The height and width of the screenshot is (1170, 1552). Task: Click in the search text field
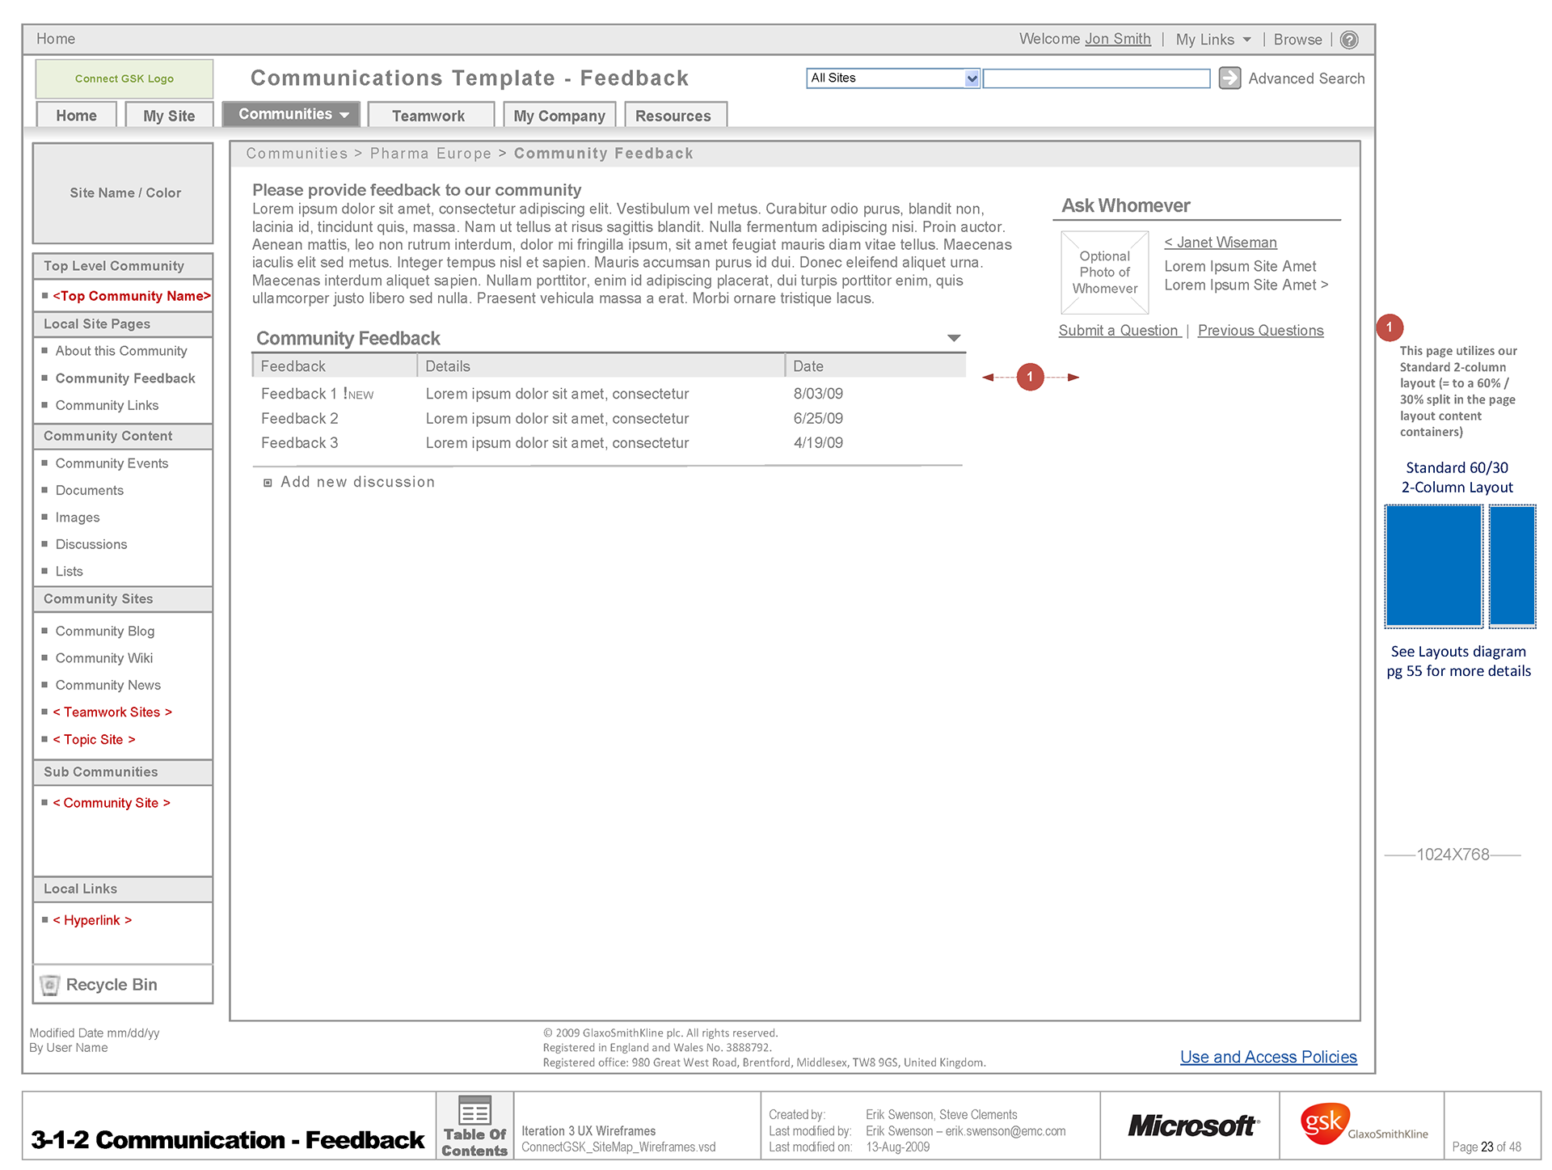pyautogui.click(x=1096, y=78)
